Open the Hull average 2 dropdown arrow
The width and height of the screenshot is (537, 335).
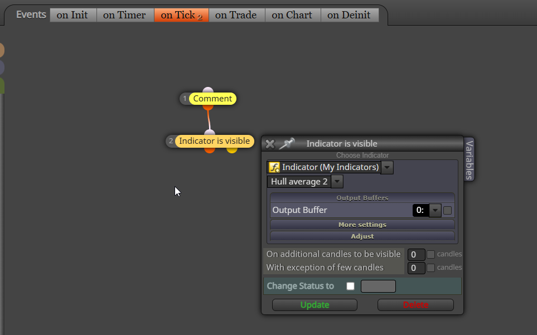[x=337, y=181]
